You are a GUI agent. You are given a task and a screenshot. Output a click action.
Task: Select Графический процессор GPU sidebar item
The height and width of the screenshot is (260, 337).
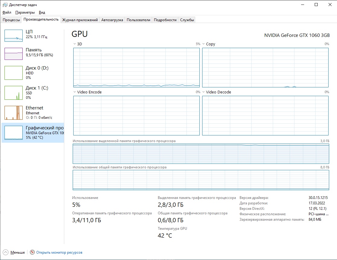click(33, 132)
